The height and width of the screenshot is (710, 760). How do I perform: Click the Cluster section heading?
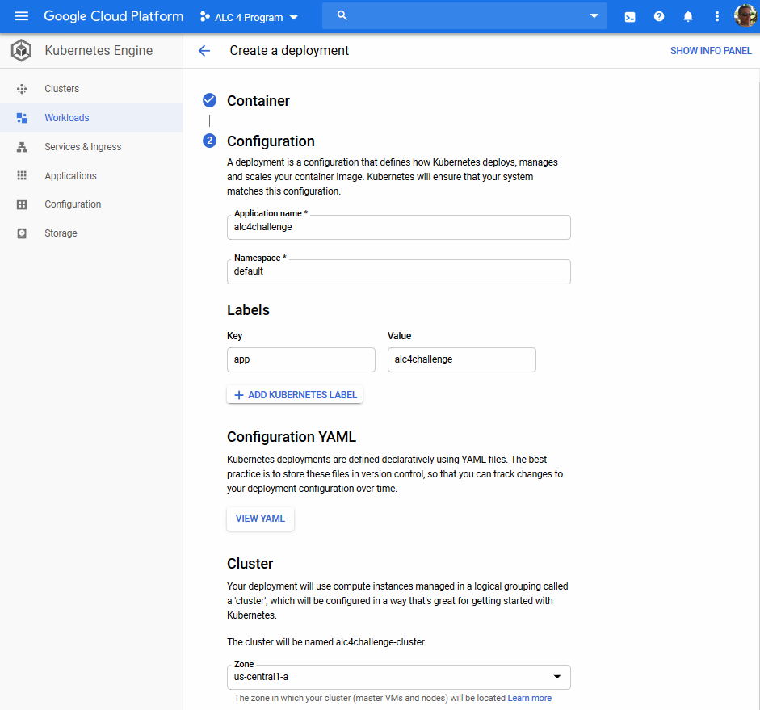(x=250, y=564)
